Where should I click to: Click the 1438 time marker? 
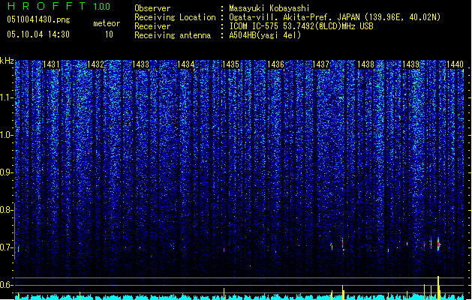[365, 64]
